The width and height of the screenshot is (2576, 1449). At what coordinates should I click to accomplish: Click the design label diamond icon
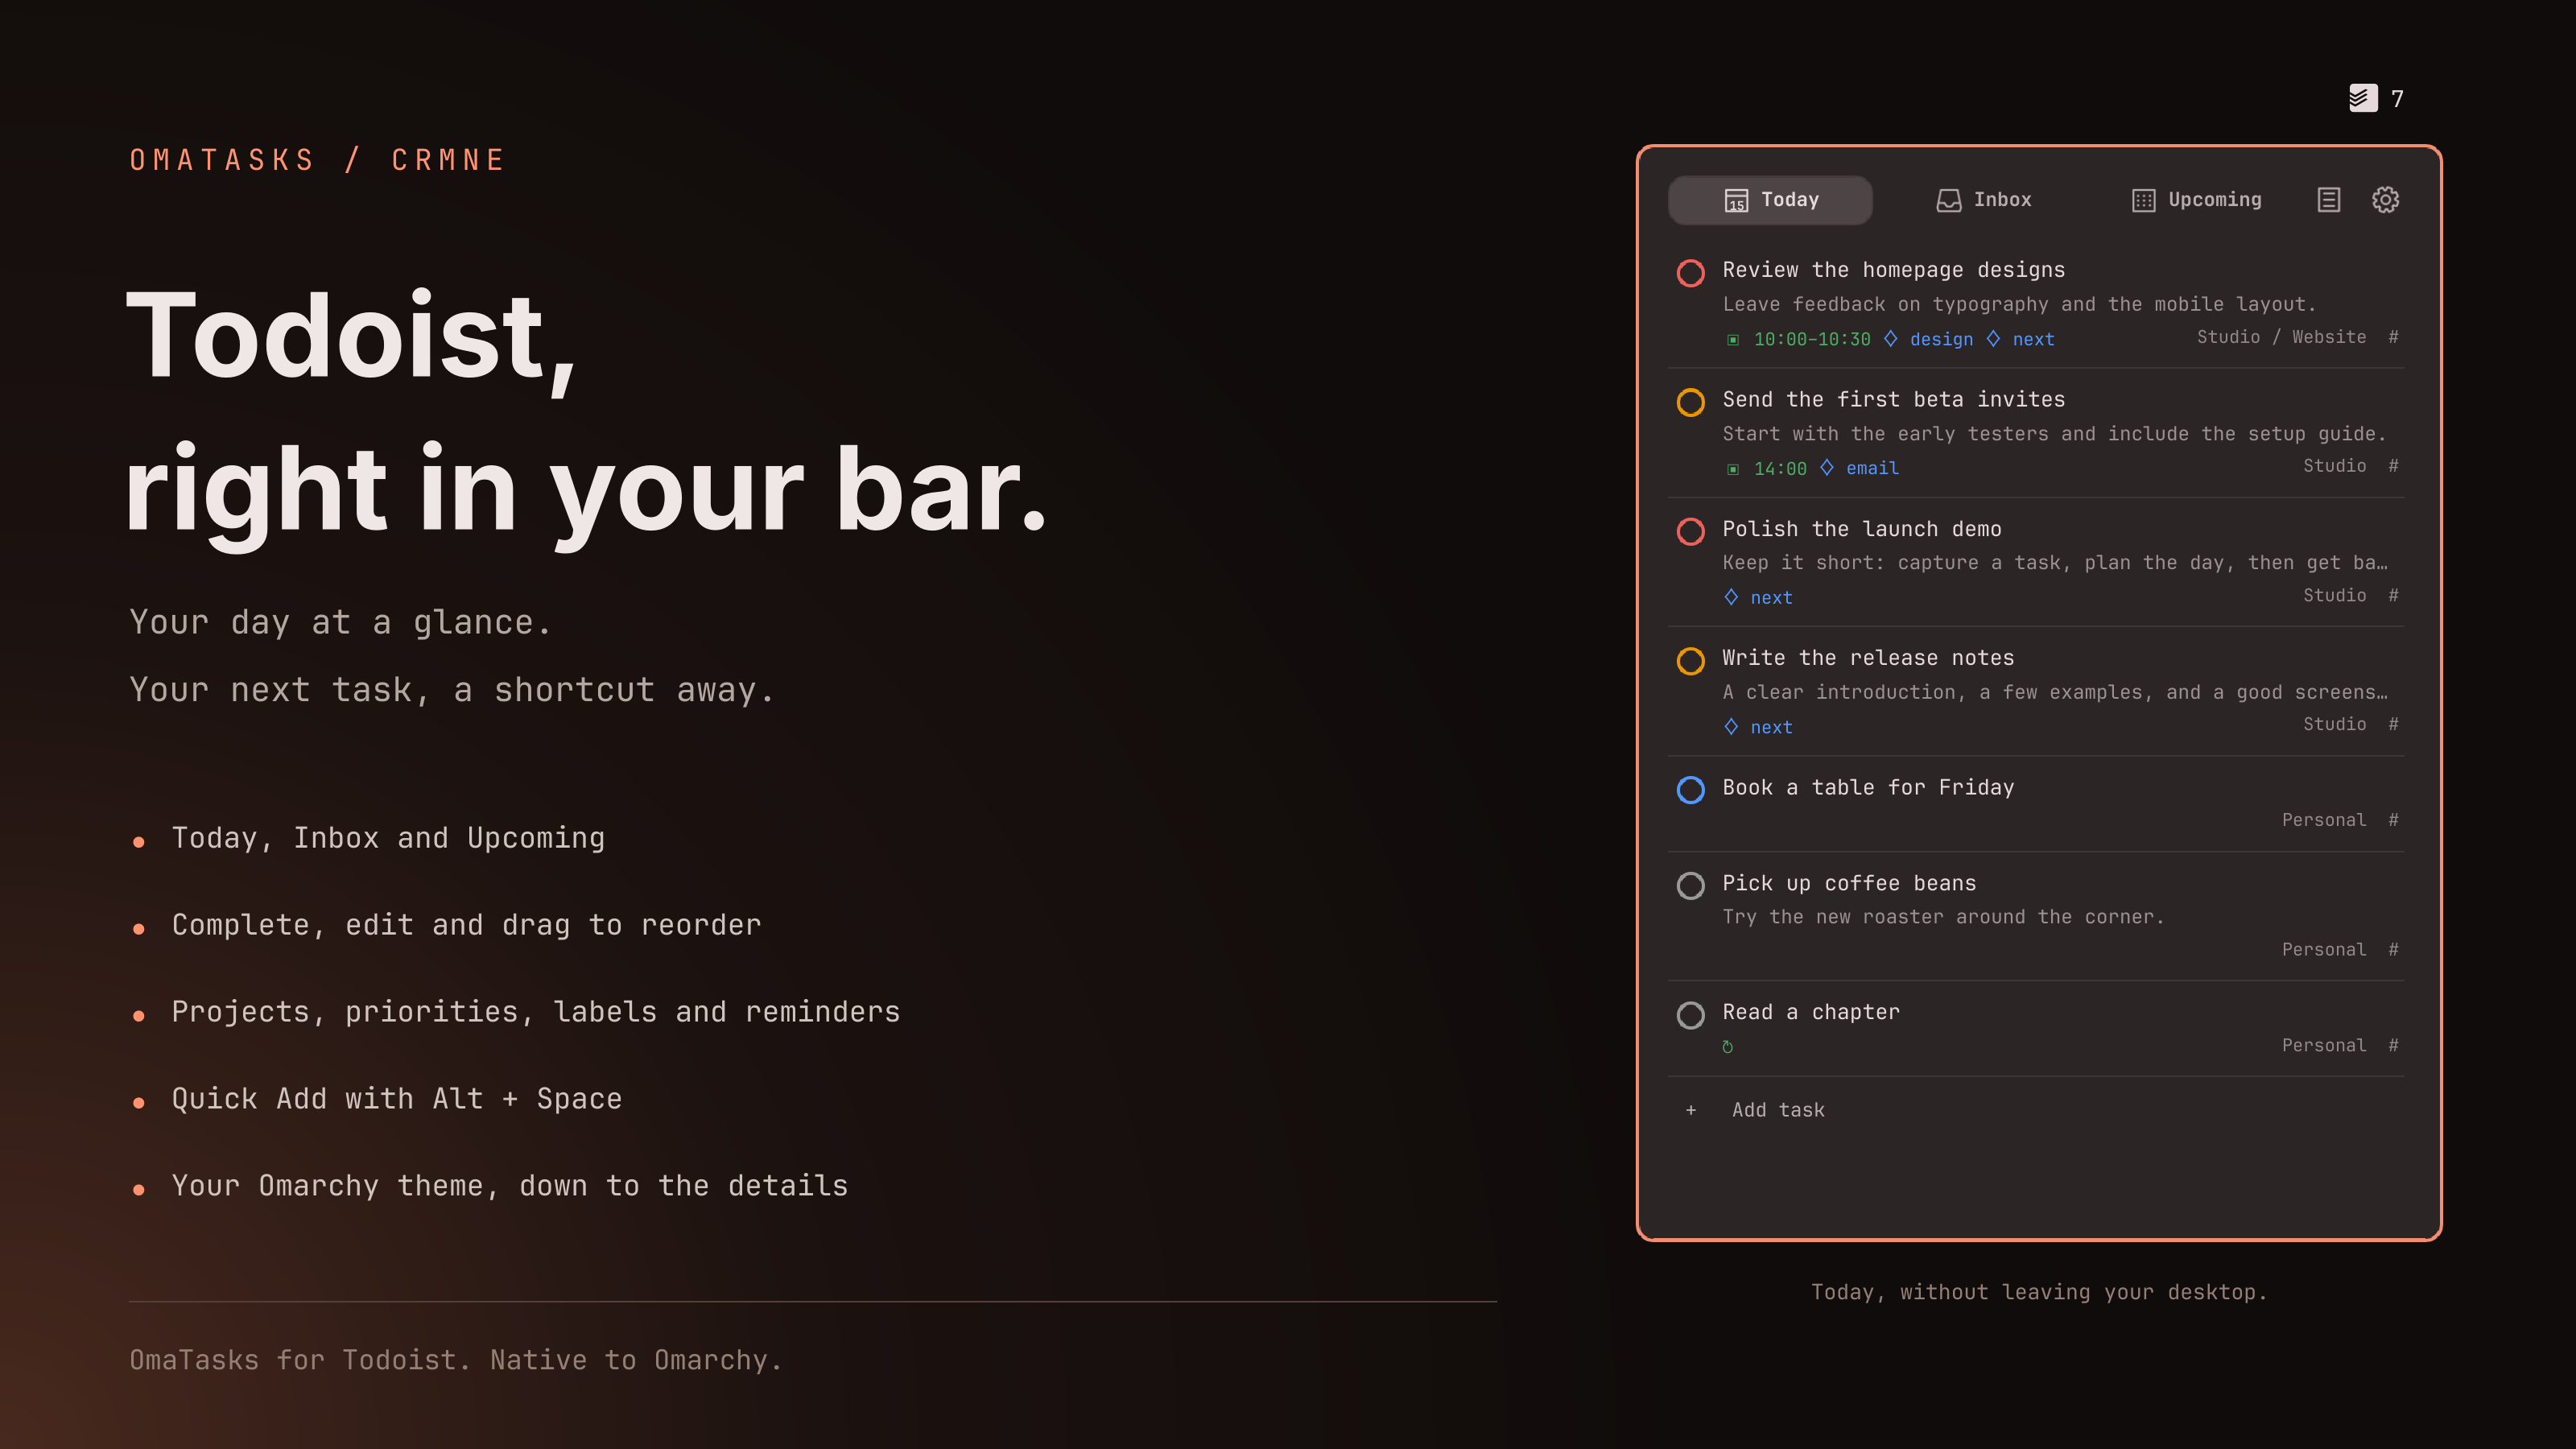(1890, 339)
